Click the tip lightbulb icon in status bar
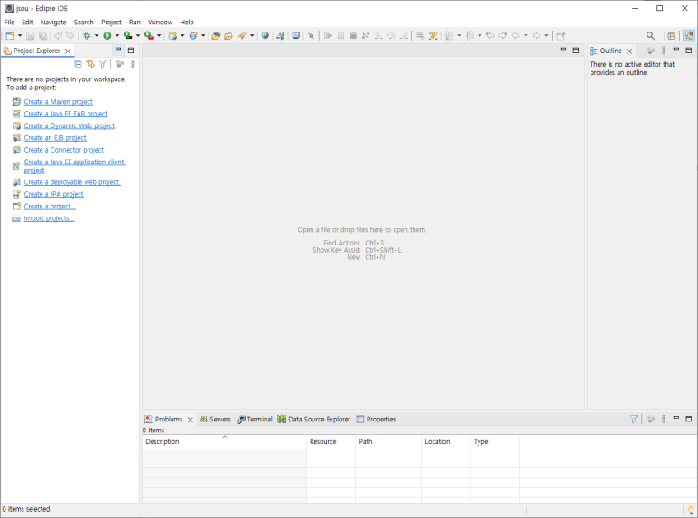Image resolution: width=698 pixels, height=518 pixels. coord(691,510)
